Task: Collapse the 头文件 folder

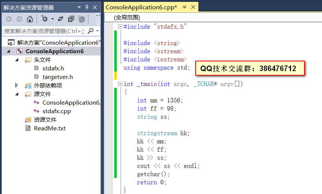Action: tap(17, 60)
